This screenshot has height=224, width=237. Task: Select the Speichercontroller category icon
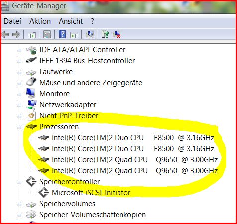click(31, 181)
